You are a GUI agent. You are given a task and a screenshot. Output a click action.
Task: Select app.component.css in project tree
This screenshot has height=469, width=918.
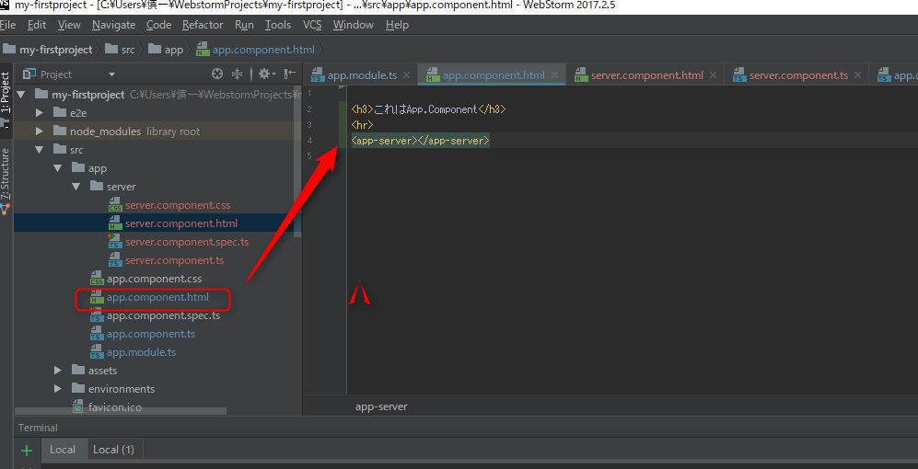[x=145, y=279]
